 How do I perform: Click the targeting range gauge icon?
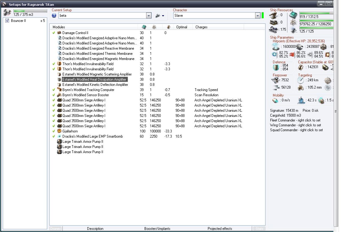(301, 80)
